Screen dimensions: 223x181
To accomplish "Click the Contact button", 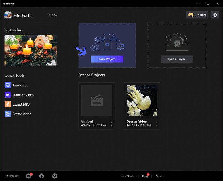I will tap(197, 15).
